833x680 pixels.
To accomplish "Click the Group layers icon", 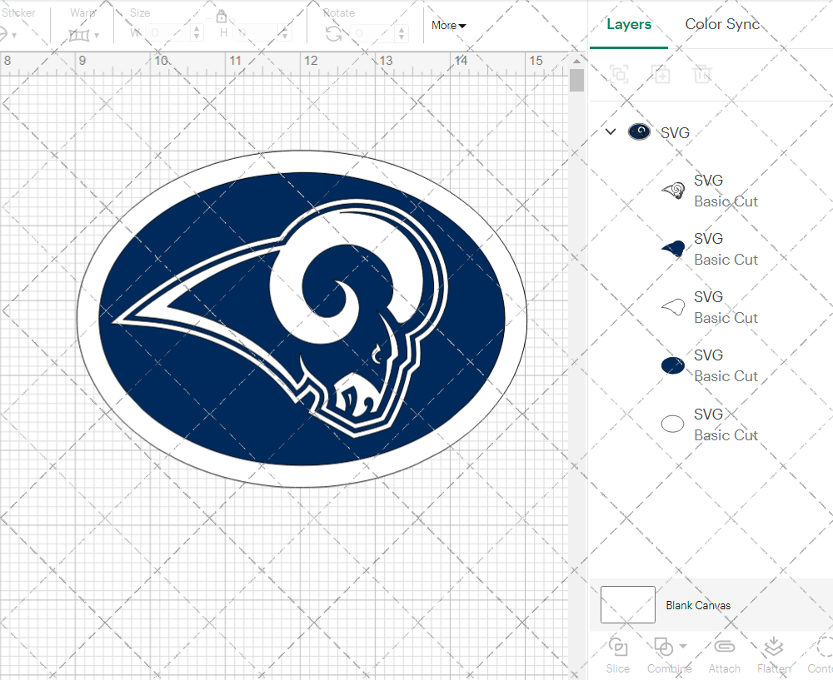I will click(x=618, y=74).
